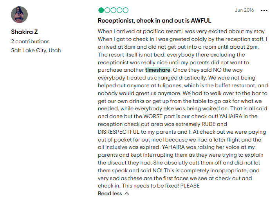Click the fourth empty rating bubble
This screenshot has height=200, width=278.
(119, 10)
